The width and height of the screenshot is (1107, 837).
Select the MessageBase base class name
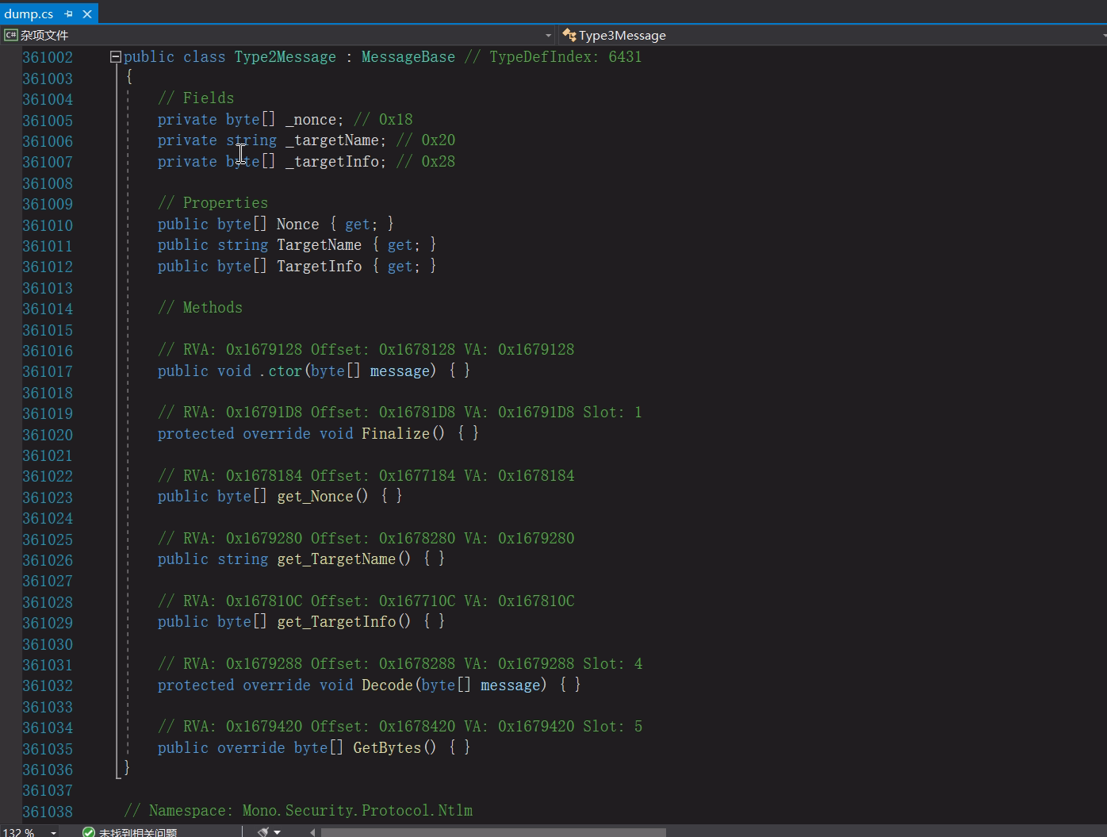(x=408, y=56)
